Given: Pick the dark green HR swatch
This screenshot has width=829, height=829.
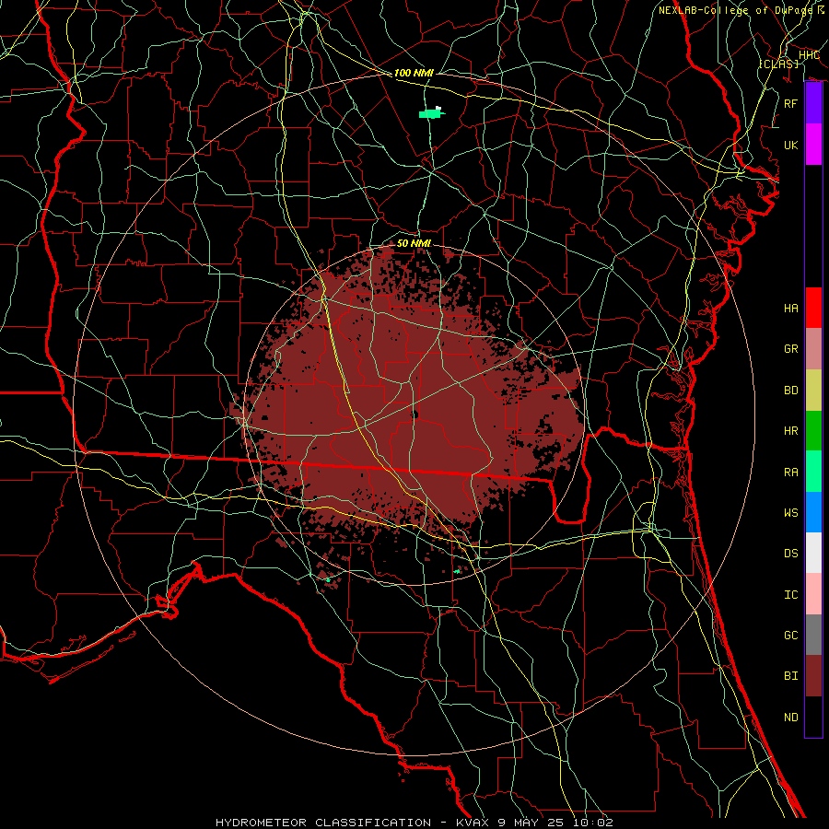Looking at the screenshot, I should click(x=813, y=431).
